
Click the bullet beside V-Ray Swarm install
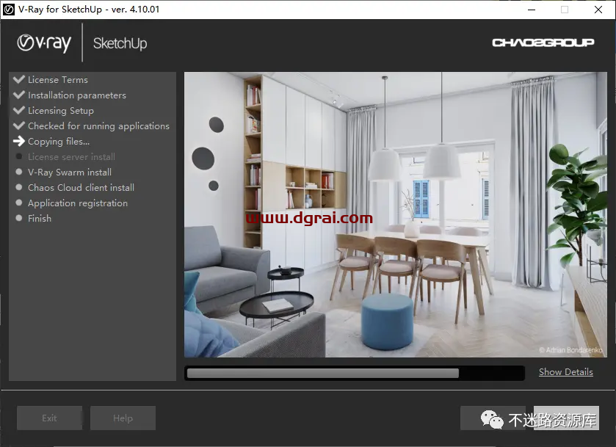tap(18, 172)
